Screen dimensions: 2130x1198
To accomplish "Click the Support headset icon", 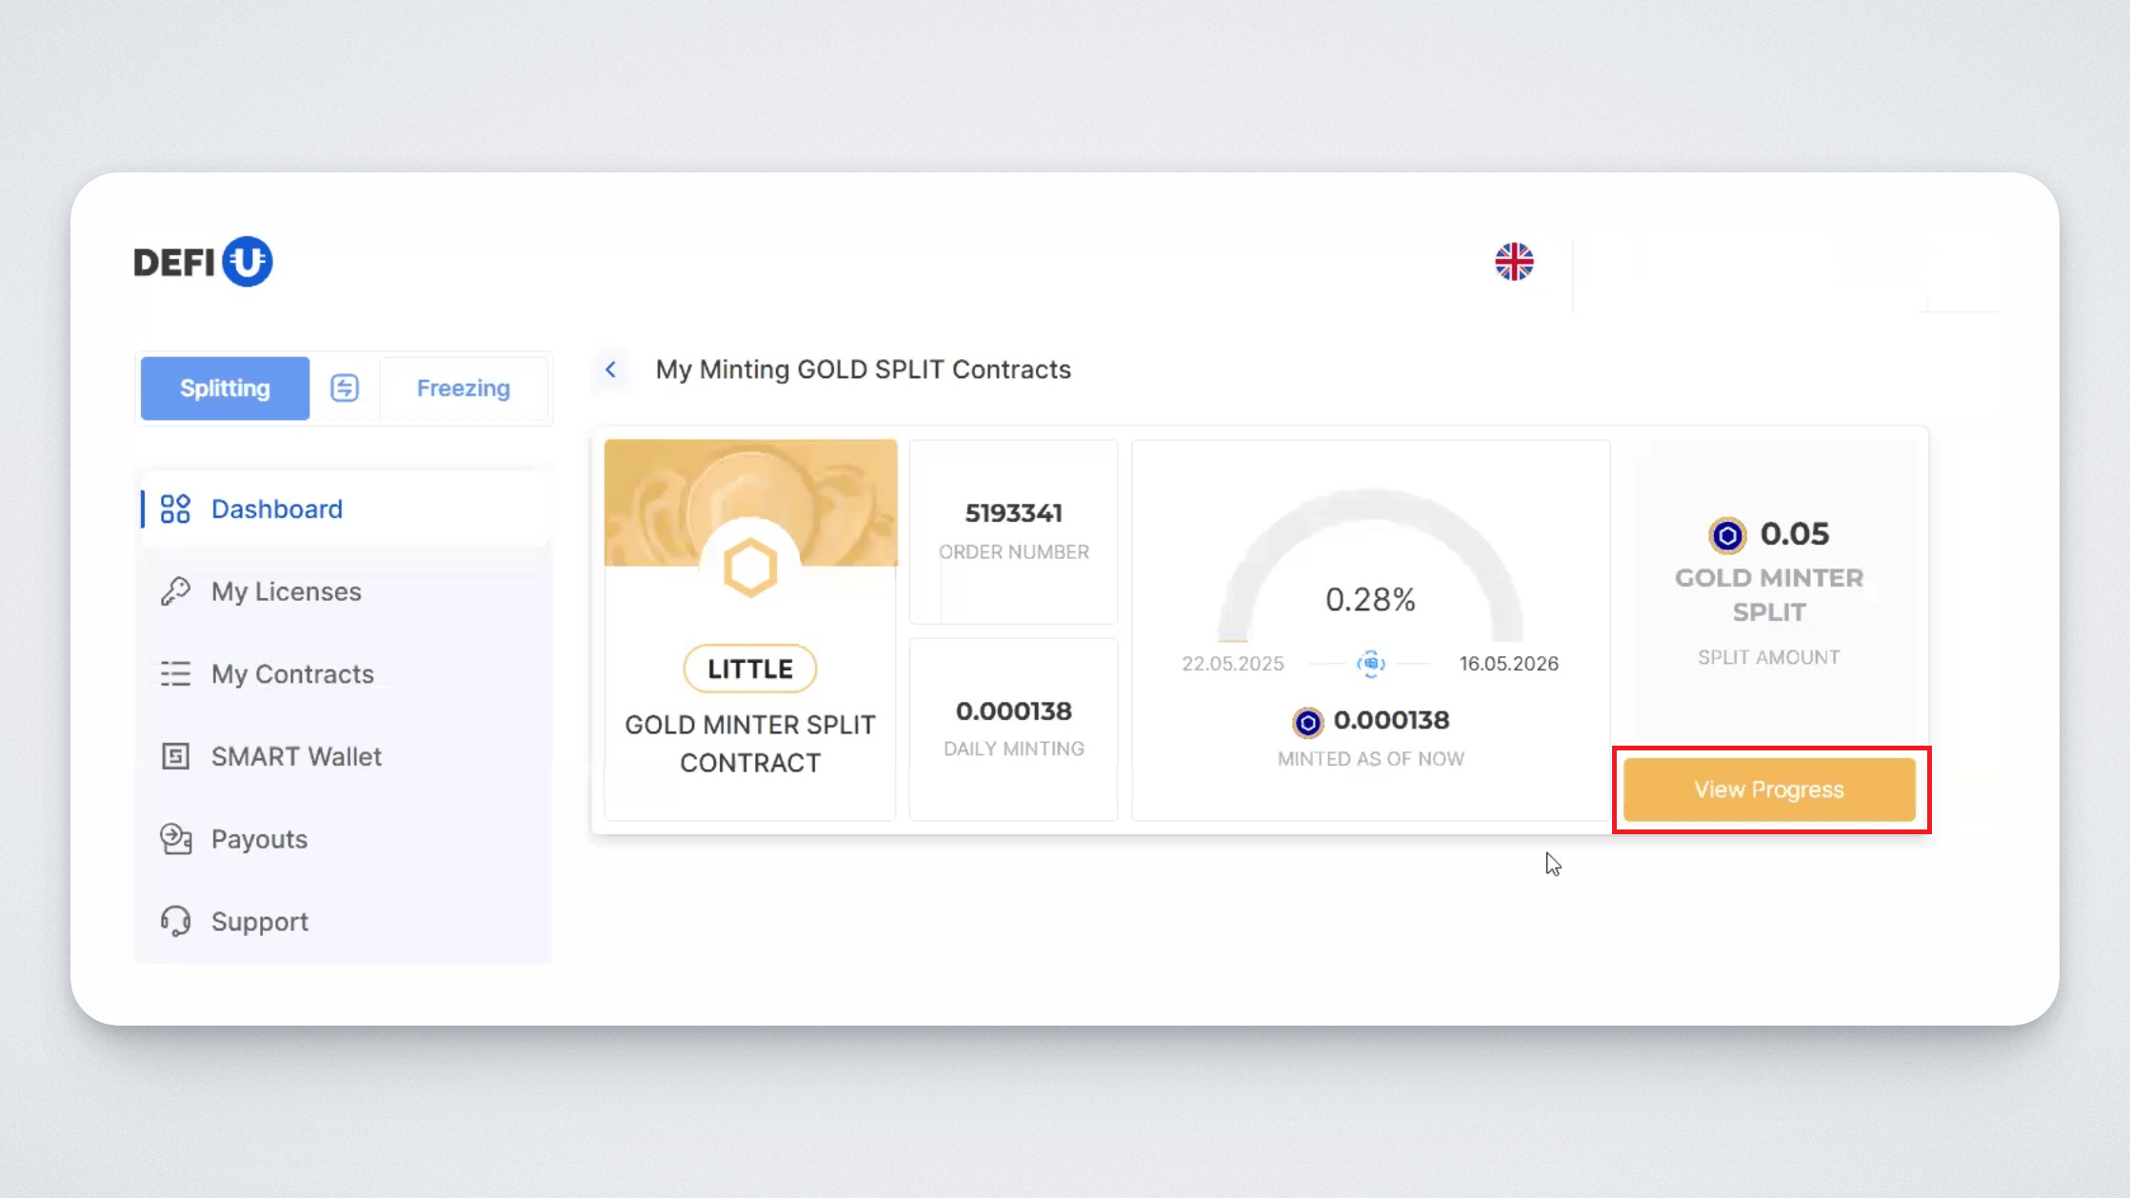I will tap(175, 921).
